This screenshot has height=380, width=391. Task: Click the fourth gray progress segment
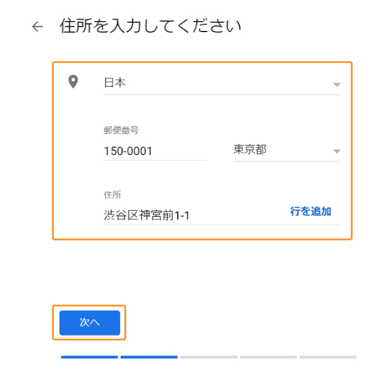[269, 357]
